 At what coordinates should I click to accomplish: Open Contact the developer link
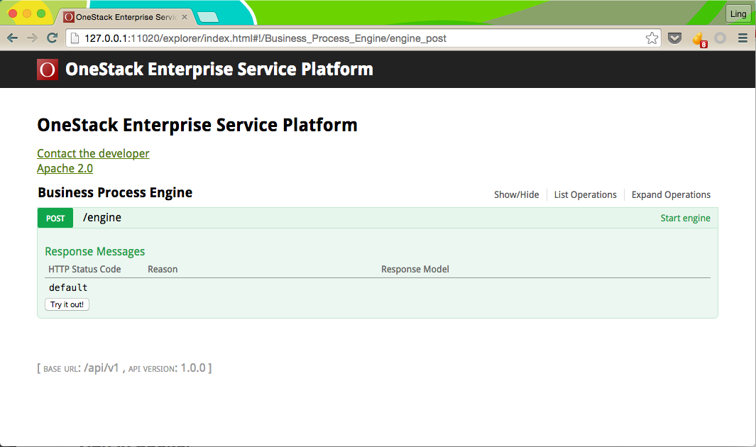pyautogui.click(x=93, y=153)
